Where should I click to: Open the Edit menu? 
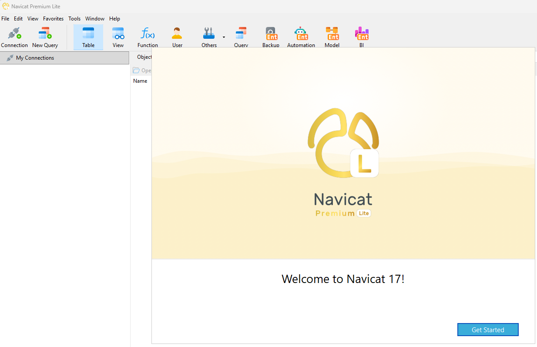tap(18, 19)
